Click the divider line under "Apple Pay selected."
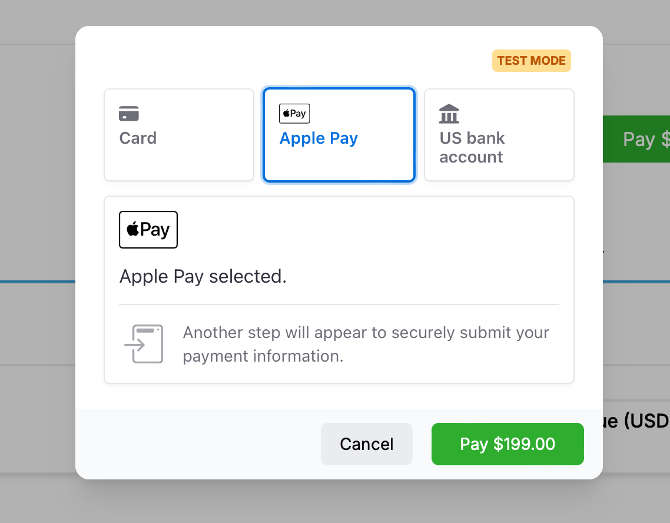This screenshot has height=523, width=670. coord(339,304)
